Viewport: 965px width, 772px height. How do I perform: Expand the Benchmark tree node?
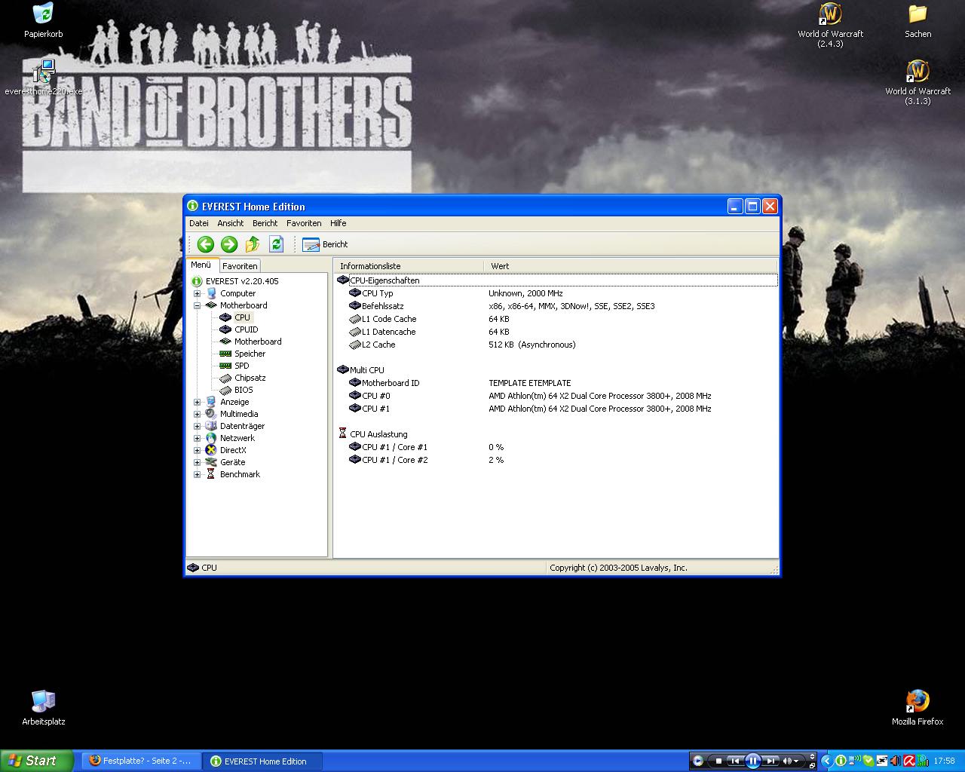198,474
